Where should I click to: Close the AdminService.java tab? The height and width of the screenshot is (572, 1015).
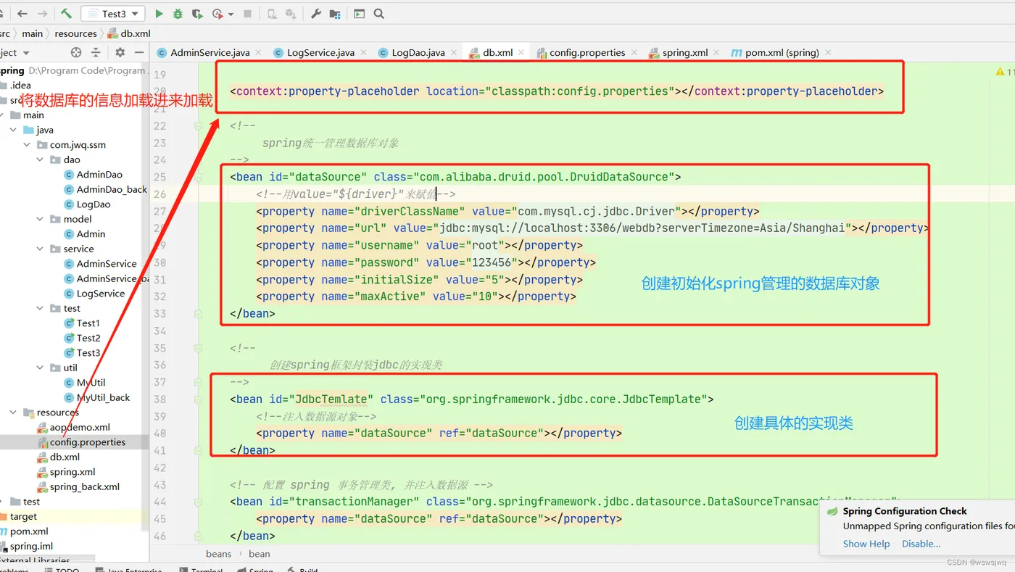pyautogui.click(x=260, y=53)
